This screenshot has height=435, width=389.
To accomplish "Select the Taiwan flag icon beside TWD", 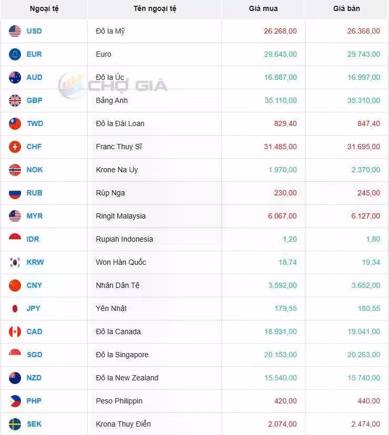I will (15, 123).
